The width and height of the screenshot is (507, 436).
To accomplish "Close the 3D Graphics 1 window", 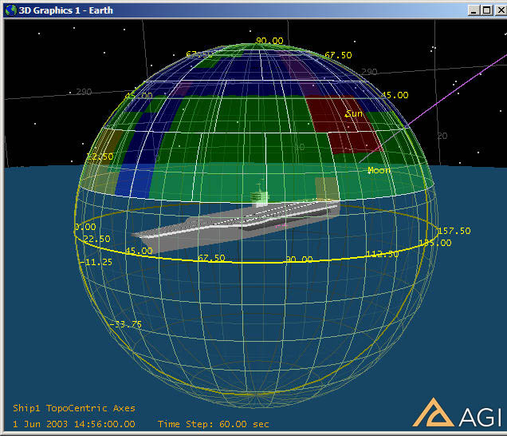I will coord(498,10).
